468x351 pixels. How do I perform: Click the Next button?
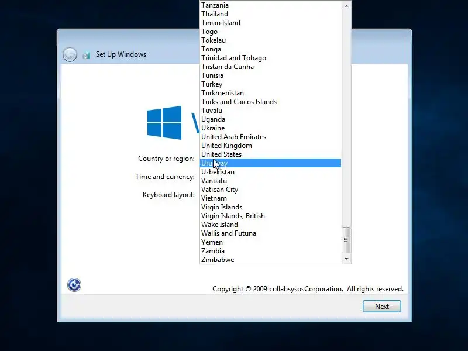[x=382, y=306]
